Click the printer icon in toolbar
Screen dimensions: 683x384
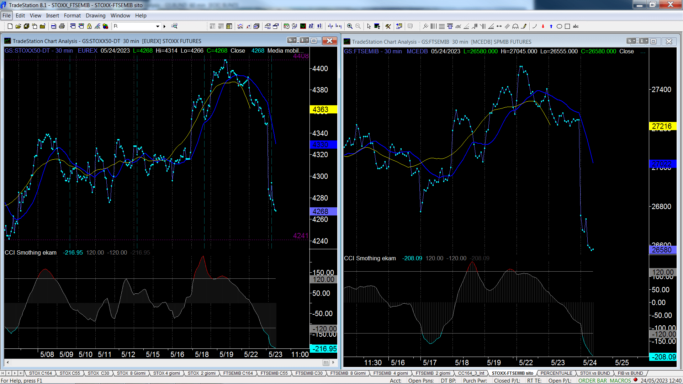coord(62,26)
